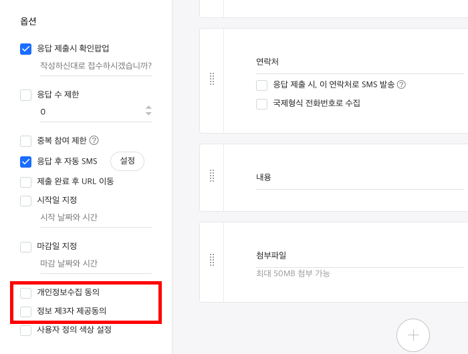Screen dimensions: 468x354
Task: Toggle 사용자 정의 색상 설정 checkbox
Action: click(x=25, y=331)
